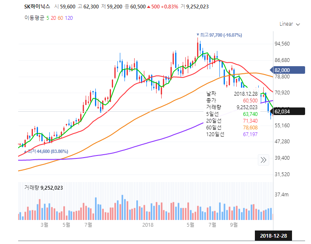311x244 pixels.
Task: Click the 고 62,300 high price header
Action: click(x=88, y=7)
